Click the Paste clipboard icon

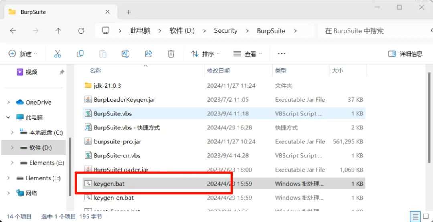[x=103, y=54]
